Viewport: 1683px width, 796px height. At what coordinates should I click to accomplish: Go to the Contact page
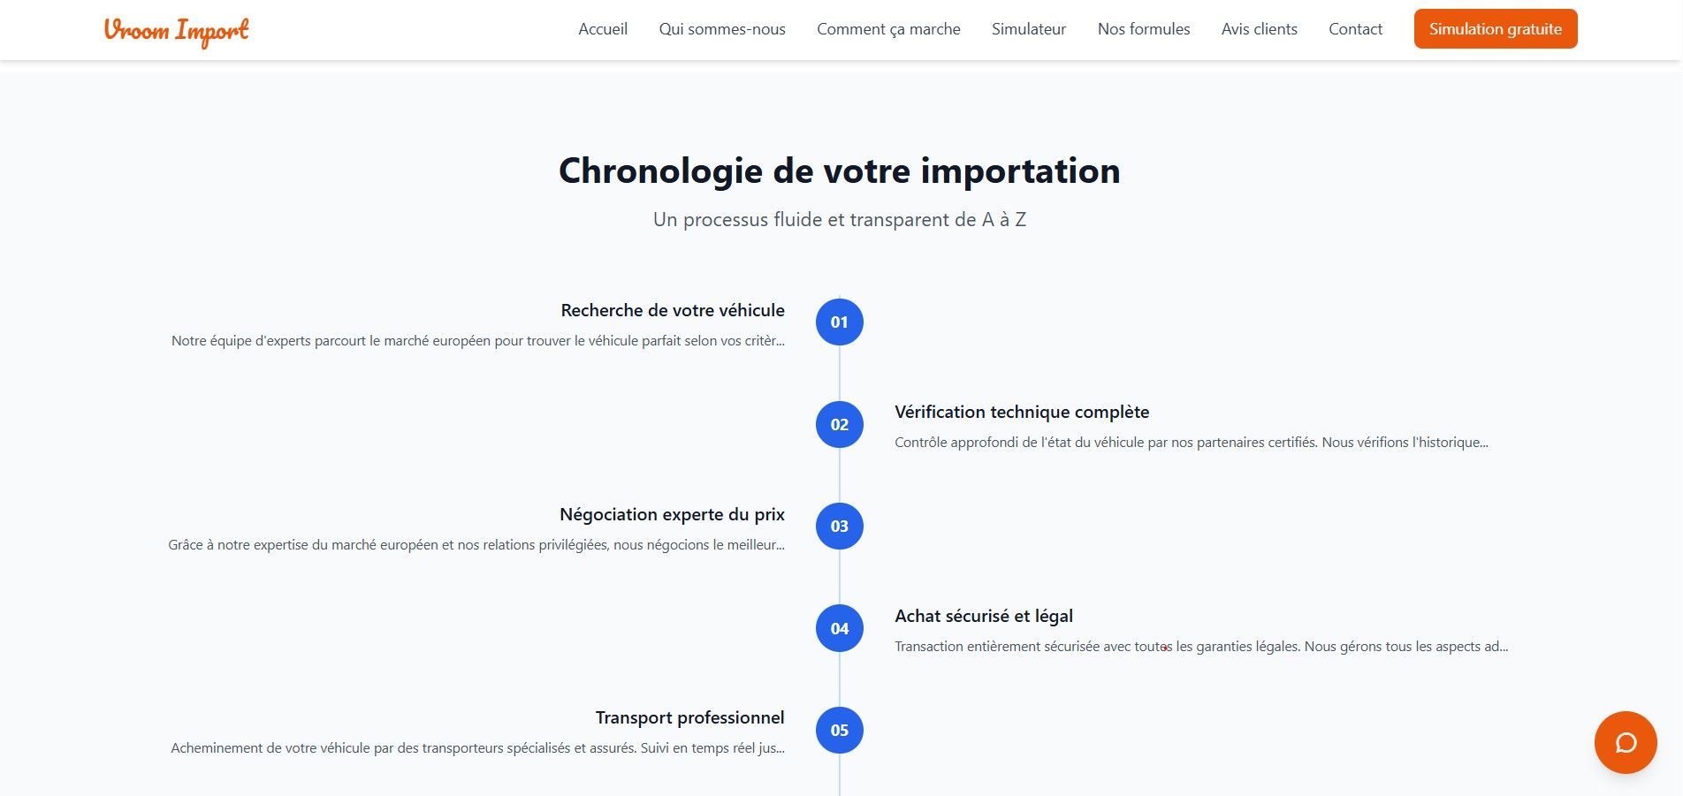click(1355, 29)
